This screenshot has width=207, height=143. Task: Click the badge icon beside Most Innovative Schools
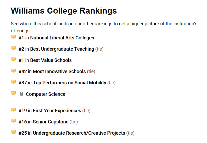[13, 71]
